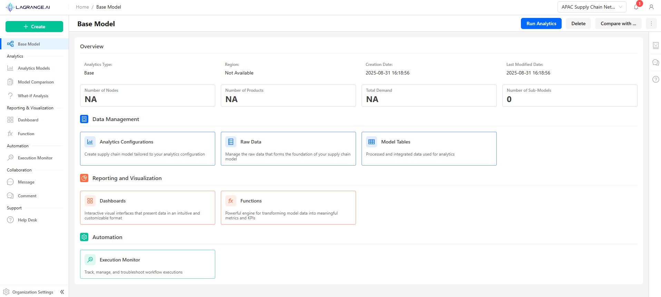The height and width of the screenshot is (297, 661).
Task: Click the vertical three-dot more options icon
Action: (x=651, y=23)
